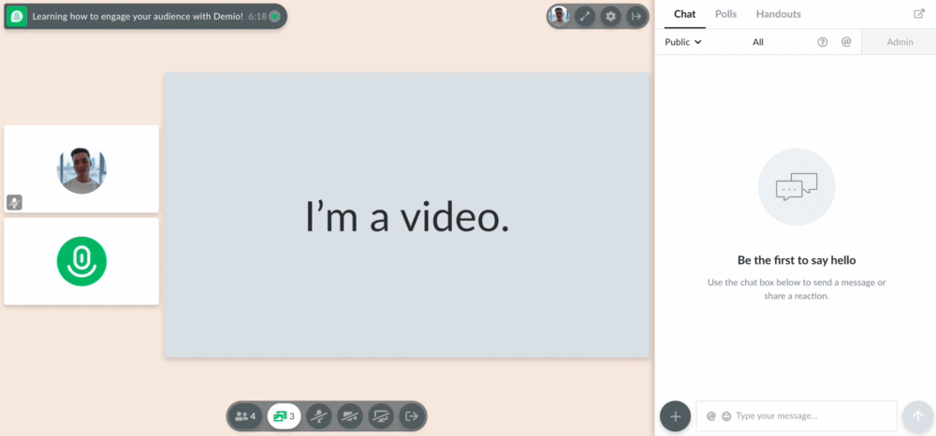Click the webinar title text in header
The image size is (936, 436).
(x=138, y=17)
